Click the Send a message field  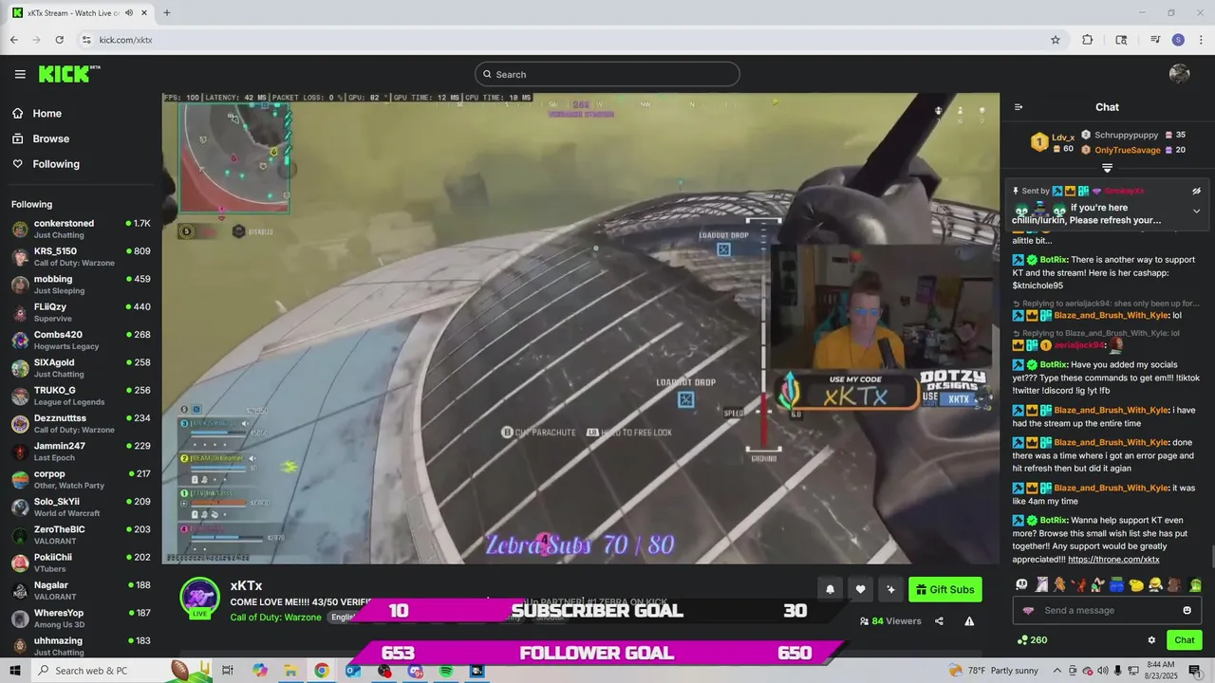(1107, 610)
